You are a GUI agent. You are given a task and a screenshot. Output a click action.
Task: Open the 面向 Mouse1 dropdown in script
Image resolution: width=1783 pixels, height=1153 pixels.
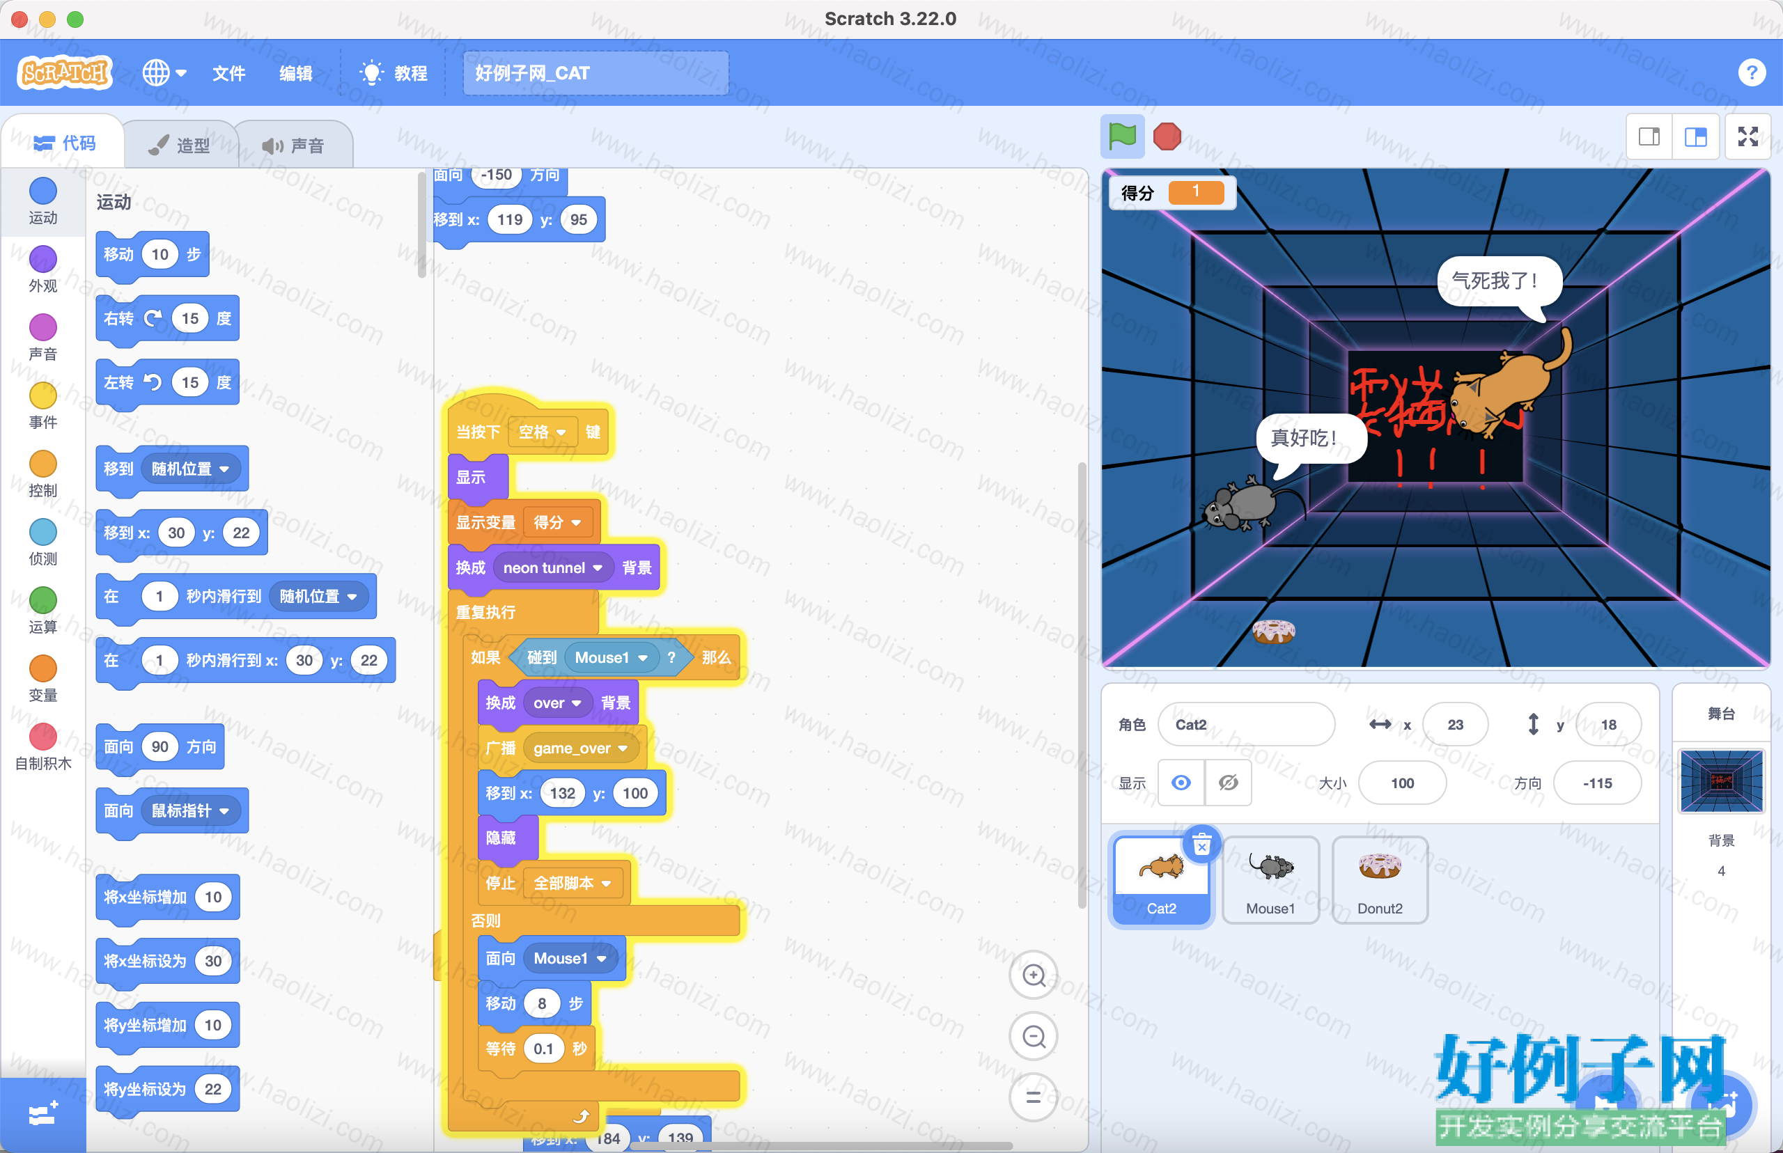tap(570, 958)
